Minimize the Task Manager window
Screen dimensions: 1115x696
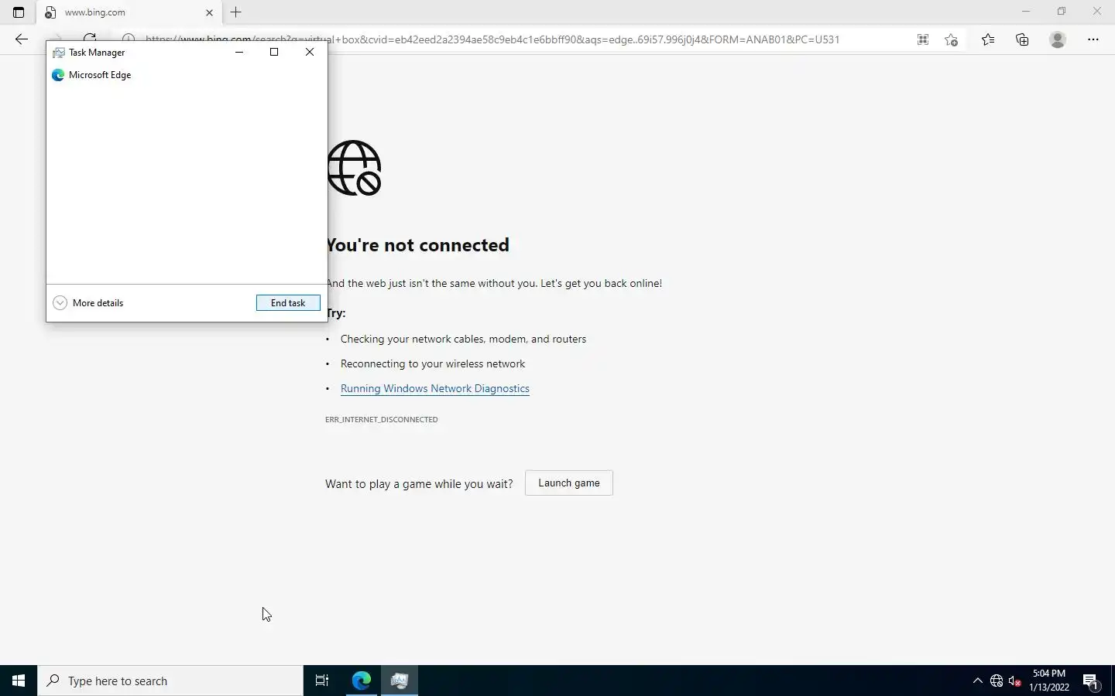coord(239,52)
